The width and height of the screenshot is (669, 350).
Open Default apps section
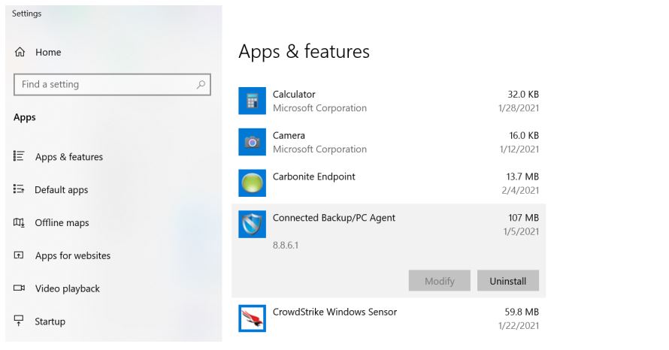61,190
